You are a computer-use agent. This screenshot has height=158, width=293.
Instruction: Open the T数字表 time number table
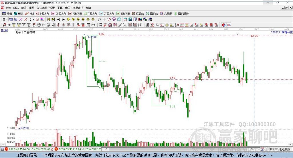(x=123, y=14)
